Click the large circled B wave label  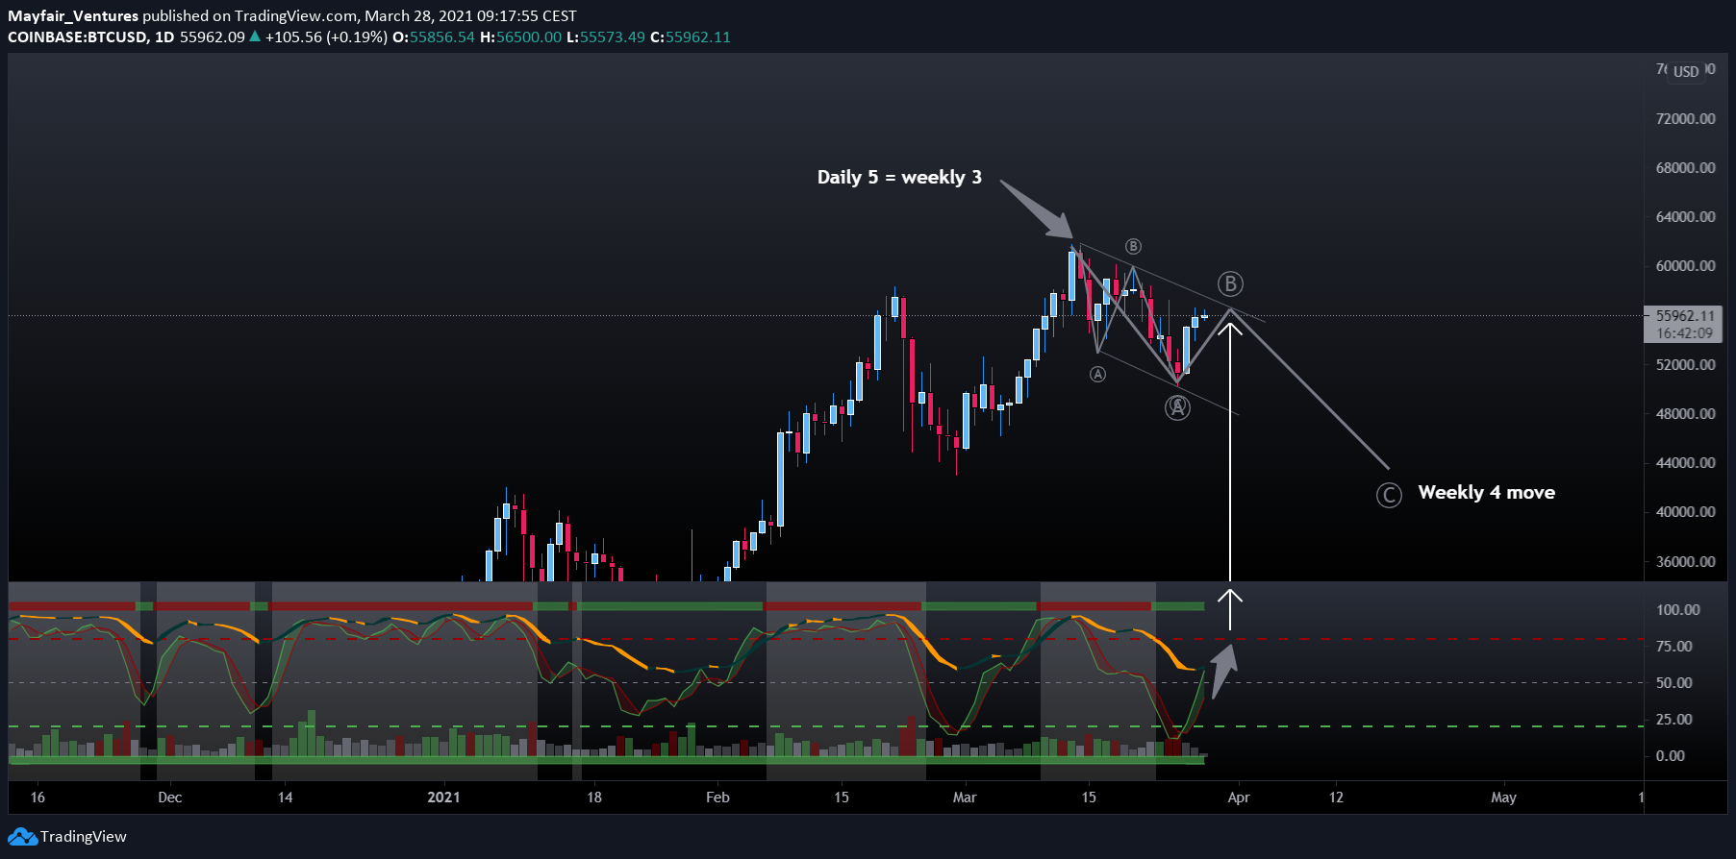1230,283
